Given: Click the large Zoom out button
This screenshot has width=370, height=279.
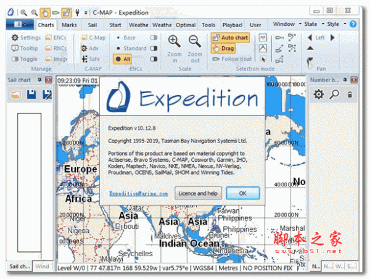Looking at the screenshot, I should (x=195, y=49).
